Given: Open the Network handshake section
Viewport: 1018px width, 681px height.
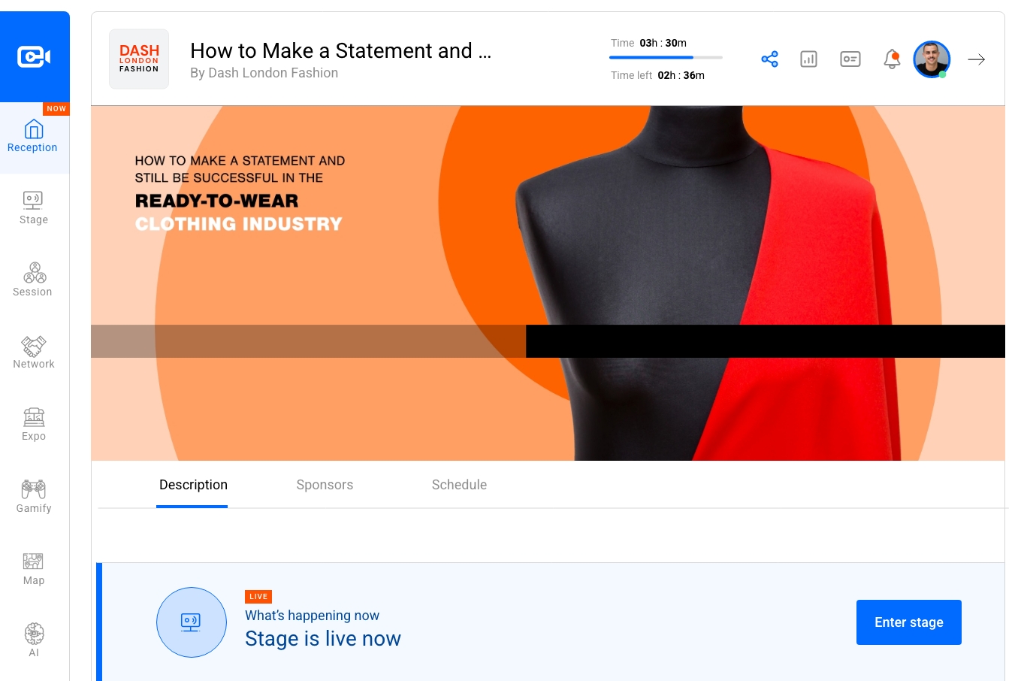Looking at the screenshot, I should point(34,353).
